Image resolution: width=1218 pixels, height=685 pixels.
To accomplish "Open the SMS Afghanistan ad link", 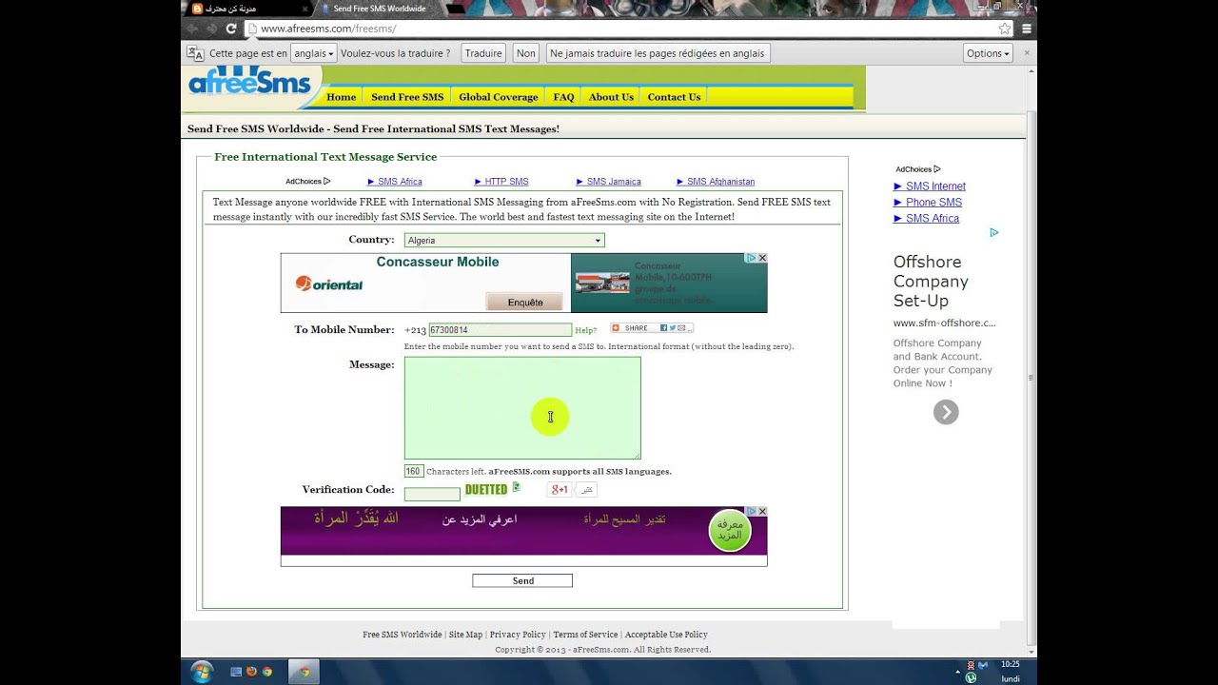I will point(716,182).
